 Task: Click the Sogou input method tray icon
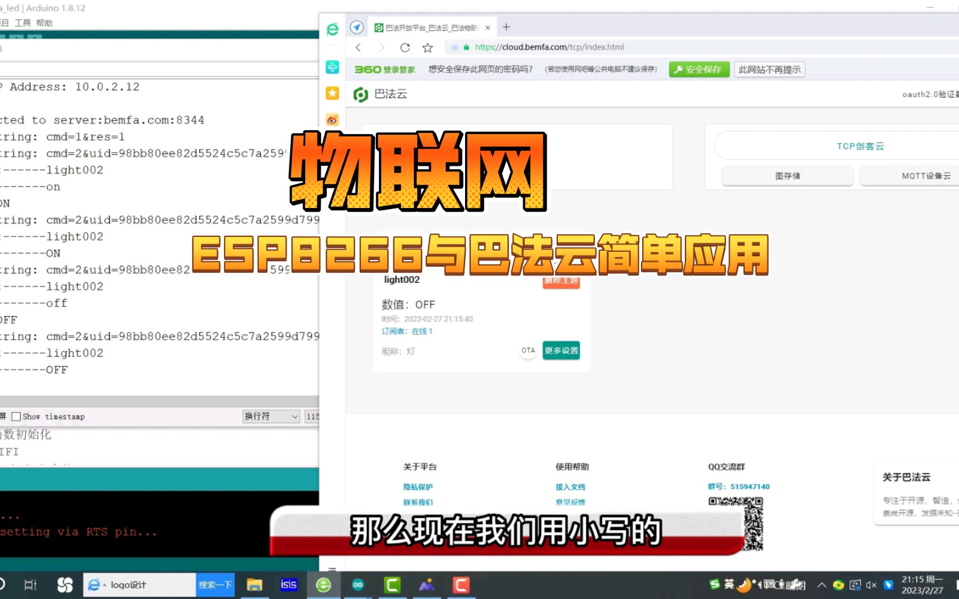pos(715,584)
